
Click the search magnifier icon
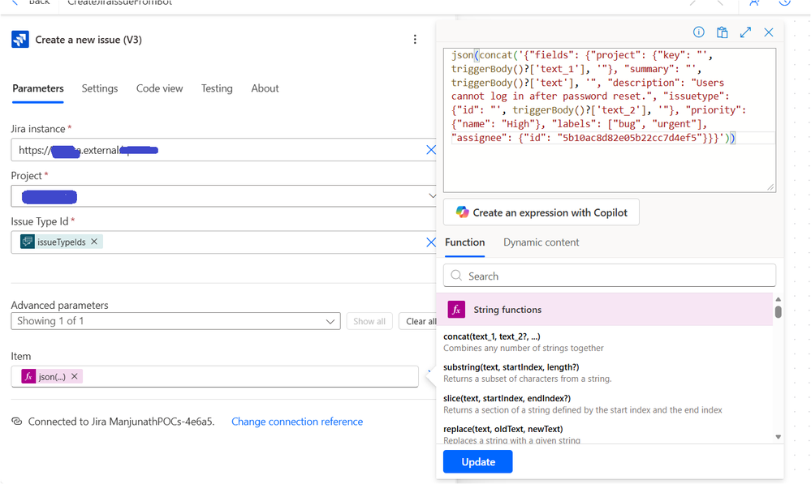(x=456, y=276)
